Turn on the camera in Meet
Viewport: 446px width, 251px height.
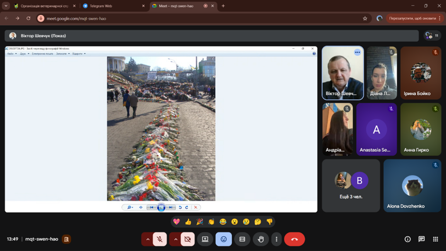[x=187, y=239]
